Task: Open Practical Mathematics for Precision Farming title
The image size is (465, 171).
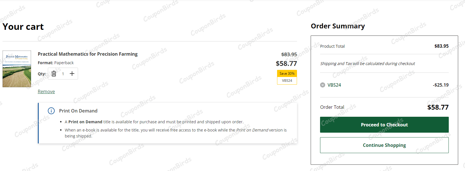Action: tap(88, 54)
